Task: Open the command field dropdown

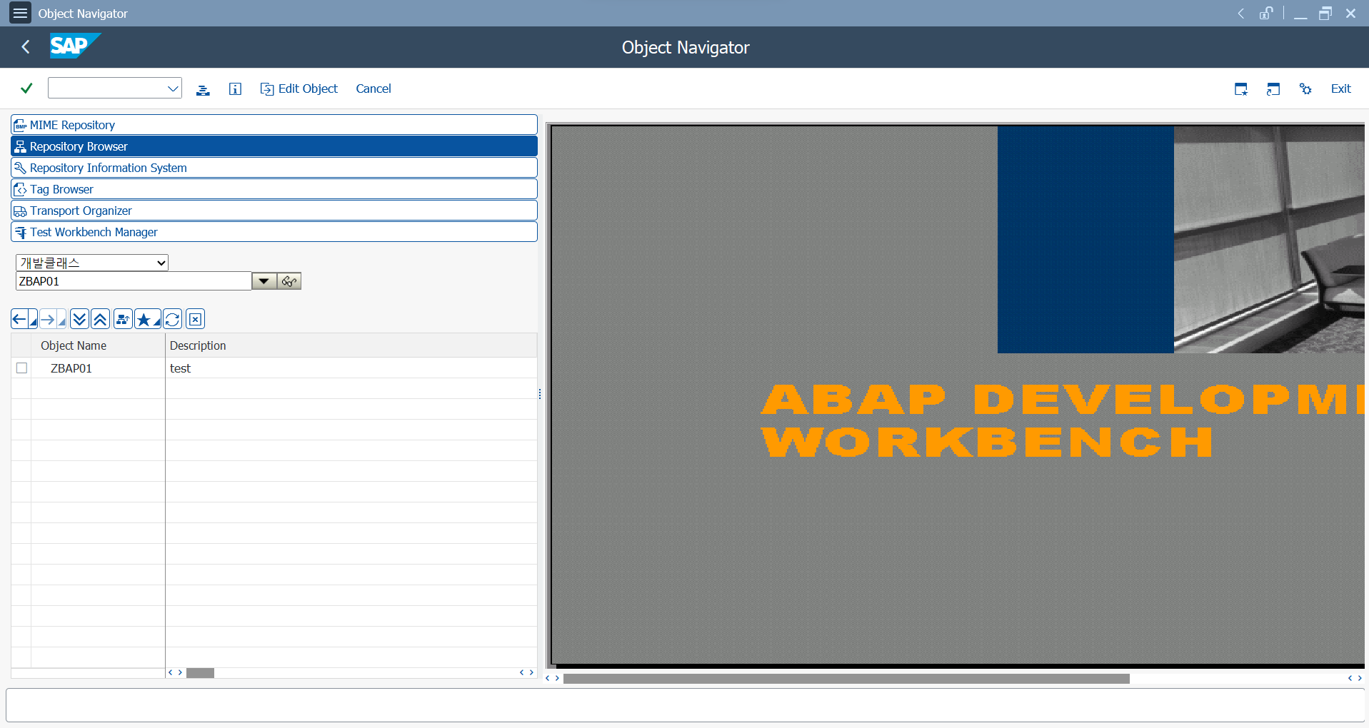Action: [173, 89]
